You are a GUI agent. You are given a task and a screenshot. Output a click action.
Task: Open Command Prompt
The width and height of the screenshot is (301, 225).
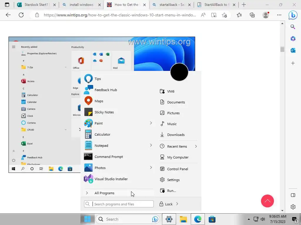point(118,157)
